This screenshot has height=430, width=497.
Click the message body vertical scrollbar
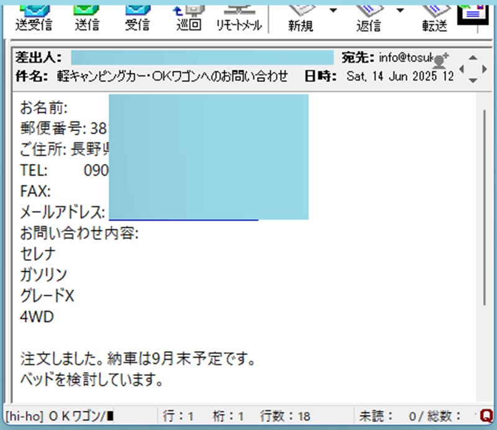click(484, 205)
